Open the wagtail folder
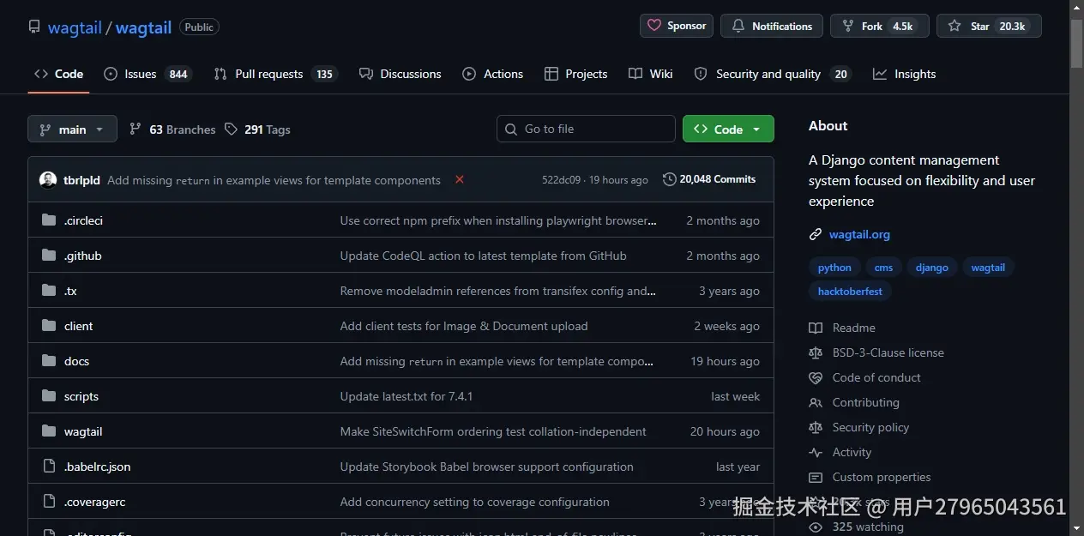The image size is (1084, 536). tap(83, 431)
